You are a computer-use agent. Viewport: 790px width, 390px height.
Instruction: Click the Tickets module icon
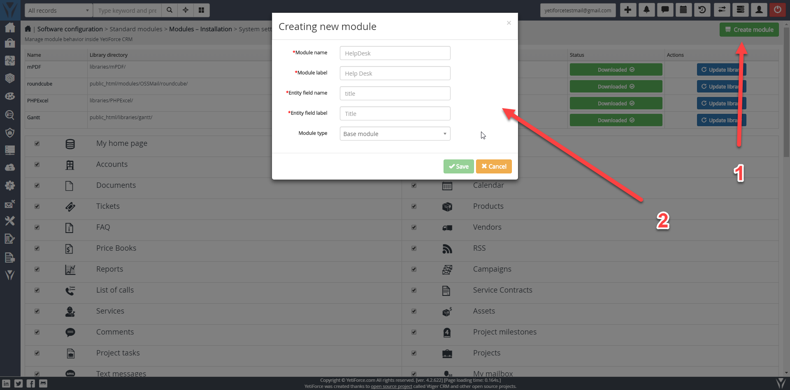click(x=70, y=207)
